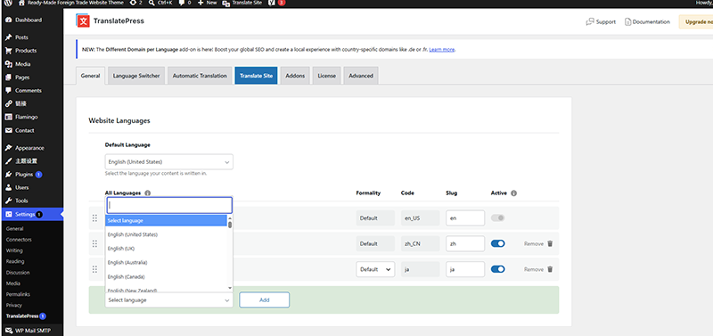Click the Add language button
Image resolution: width=713 pixels, height=336 pixels.
coord(264,300)
